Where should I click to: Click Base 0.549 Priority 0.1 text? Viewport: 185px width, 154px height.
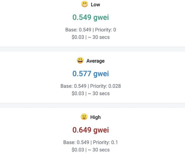click(x=91, y=142)
